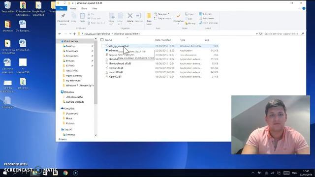Click the Paste icon in the ribbon
Viewport: 315px width, 177px height.
82,16
